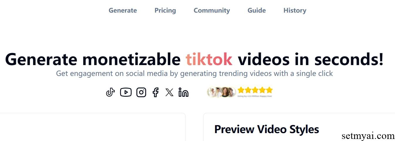
Task: Click 'Using by +2.5 Million Happy User' text
Action: pos(255,96)
